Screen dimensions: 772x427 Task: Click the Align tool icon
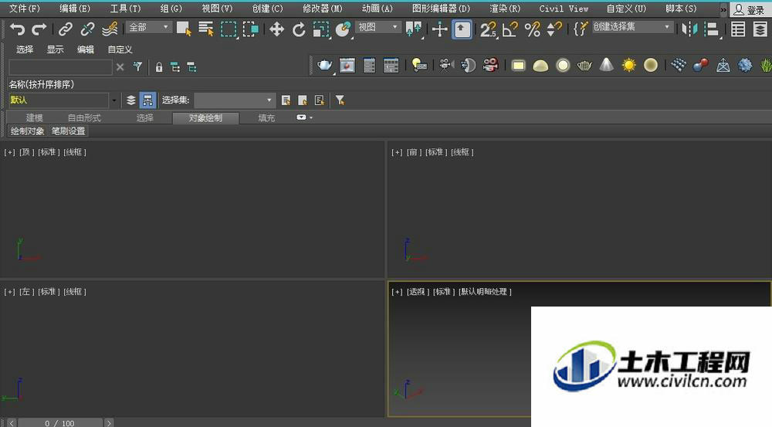pos(712,29)
